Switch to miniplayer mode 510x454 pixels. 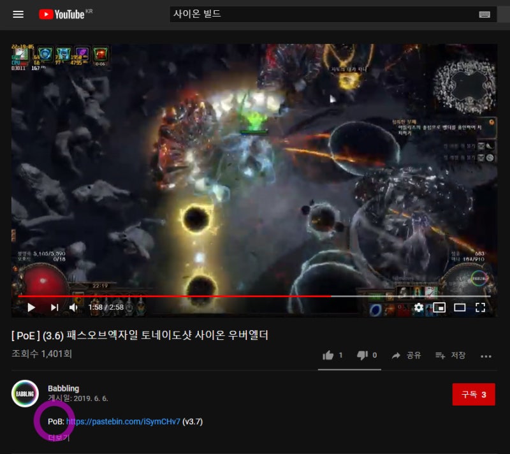439,307
